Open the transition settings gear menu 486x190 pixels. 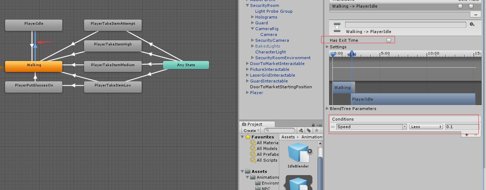click(x=472, y=24)
